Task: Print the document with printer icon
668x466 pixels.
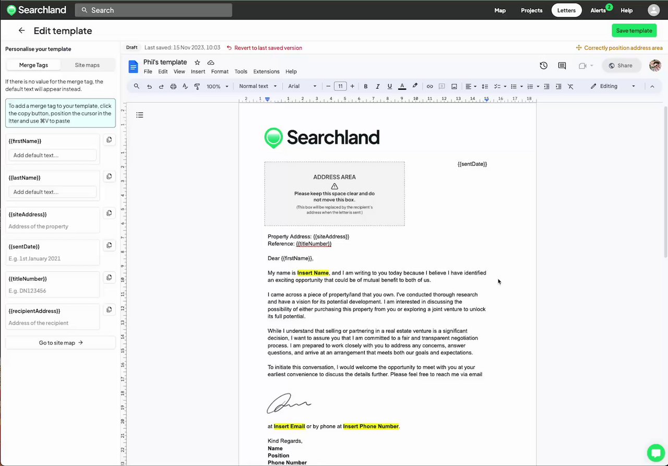Action: coord(173,86)
